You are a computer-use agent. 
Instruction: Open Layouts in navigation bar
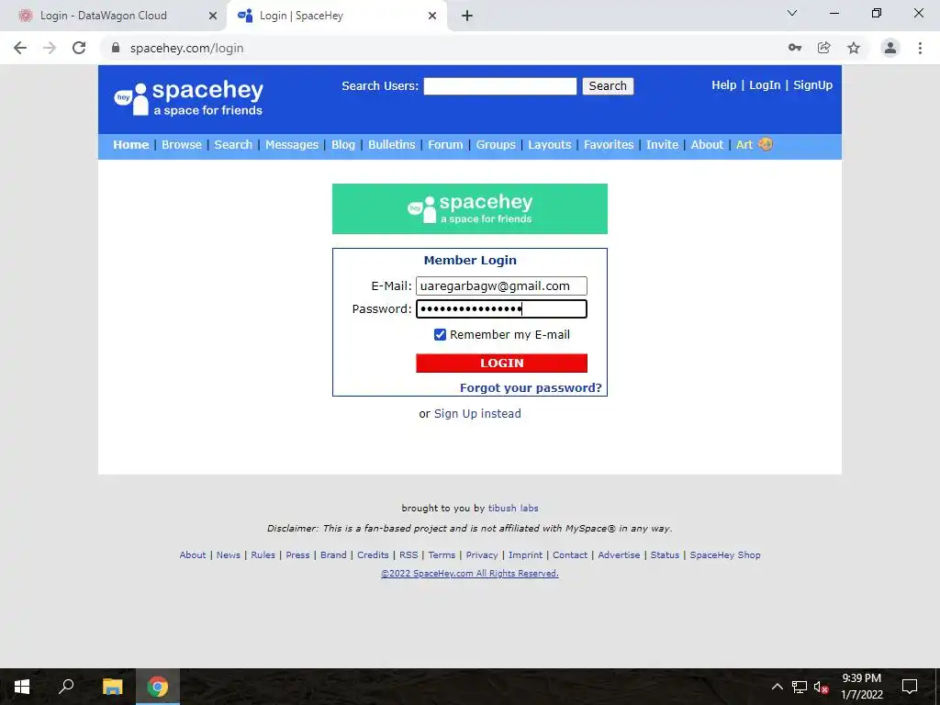(550, 144)
